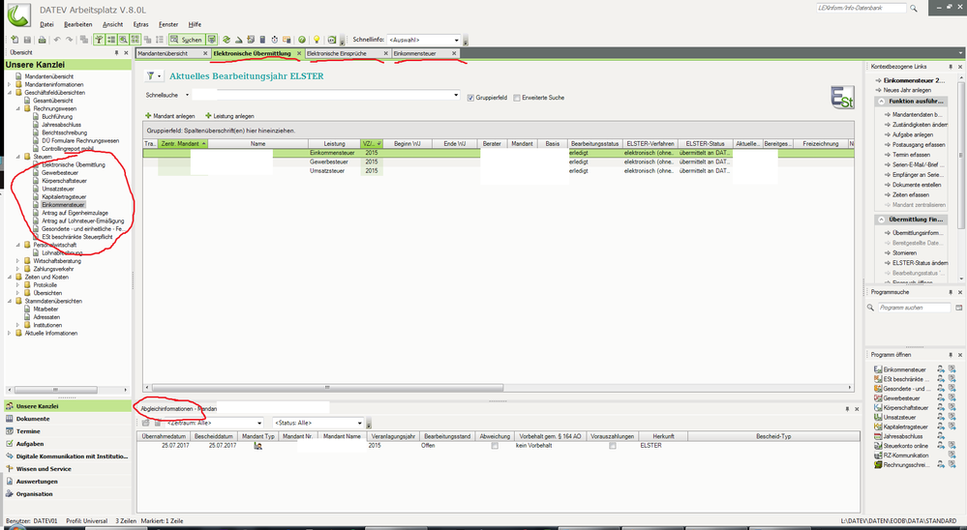Switch to the Elektronische Einsprüche tab
967x530 pixels.
tap(345, 53)
